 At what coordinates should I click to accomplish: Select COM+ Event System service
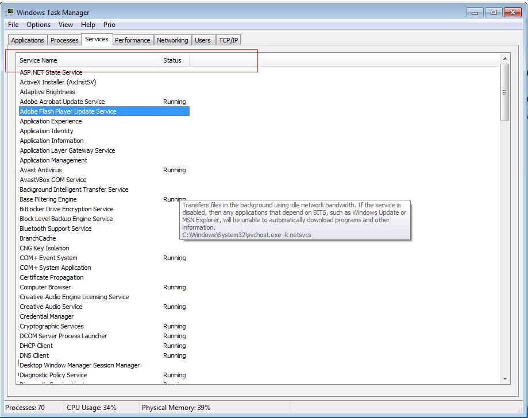coord(104,258)
